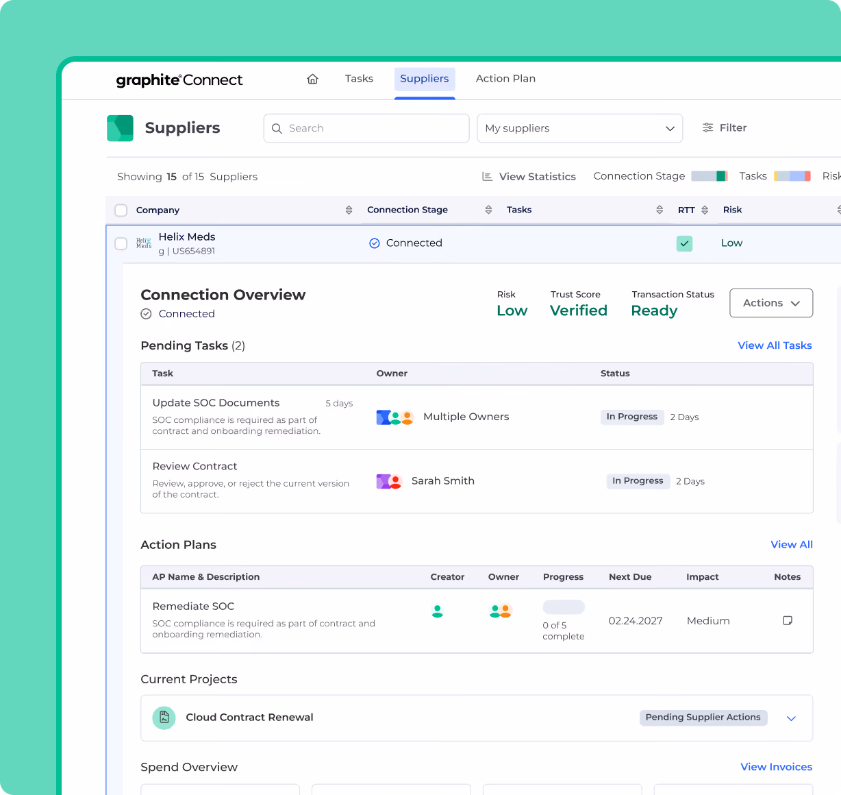Image resolution: width=841 pixels, height=795 pixels.
Task: Open the home icon in navigation
Action: (x=312, y=79)
